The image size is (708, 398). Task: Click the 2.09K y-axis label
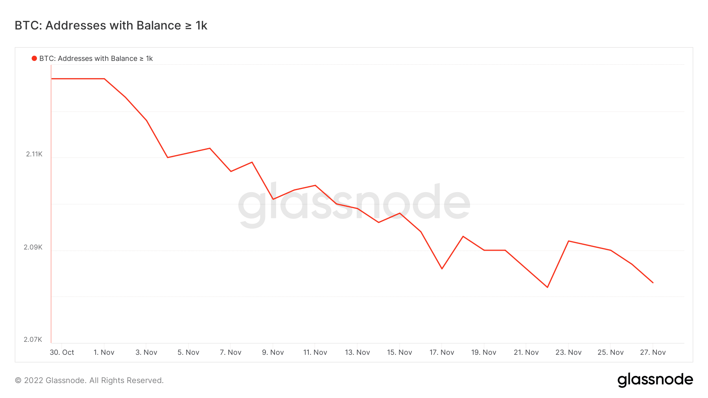33,247
